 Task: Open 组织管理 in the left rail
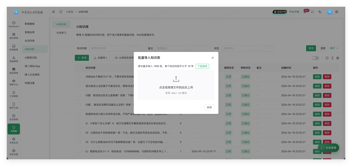point(14,36)
